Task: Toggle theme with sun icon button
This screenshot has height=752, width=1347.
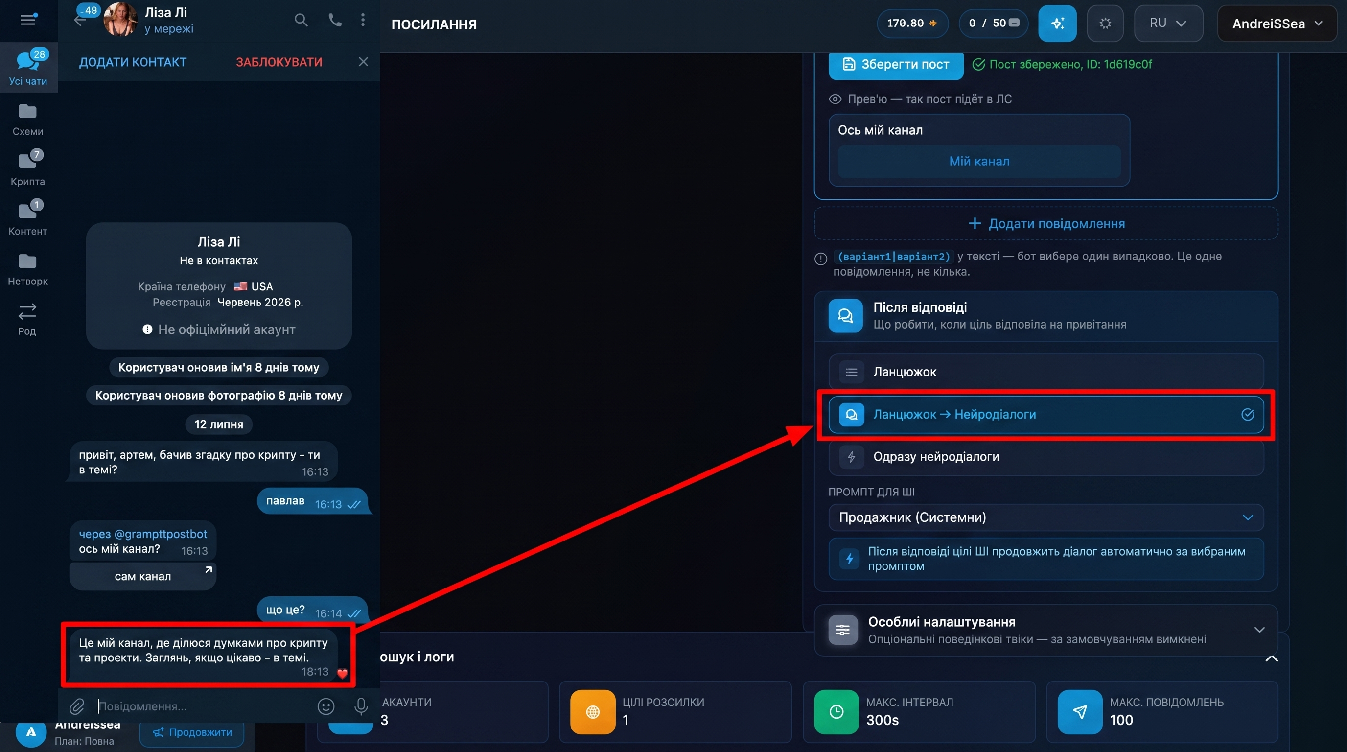Action: (x=1105, y=23)
